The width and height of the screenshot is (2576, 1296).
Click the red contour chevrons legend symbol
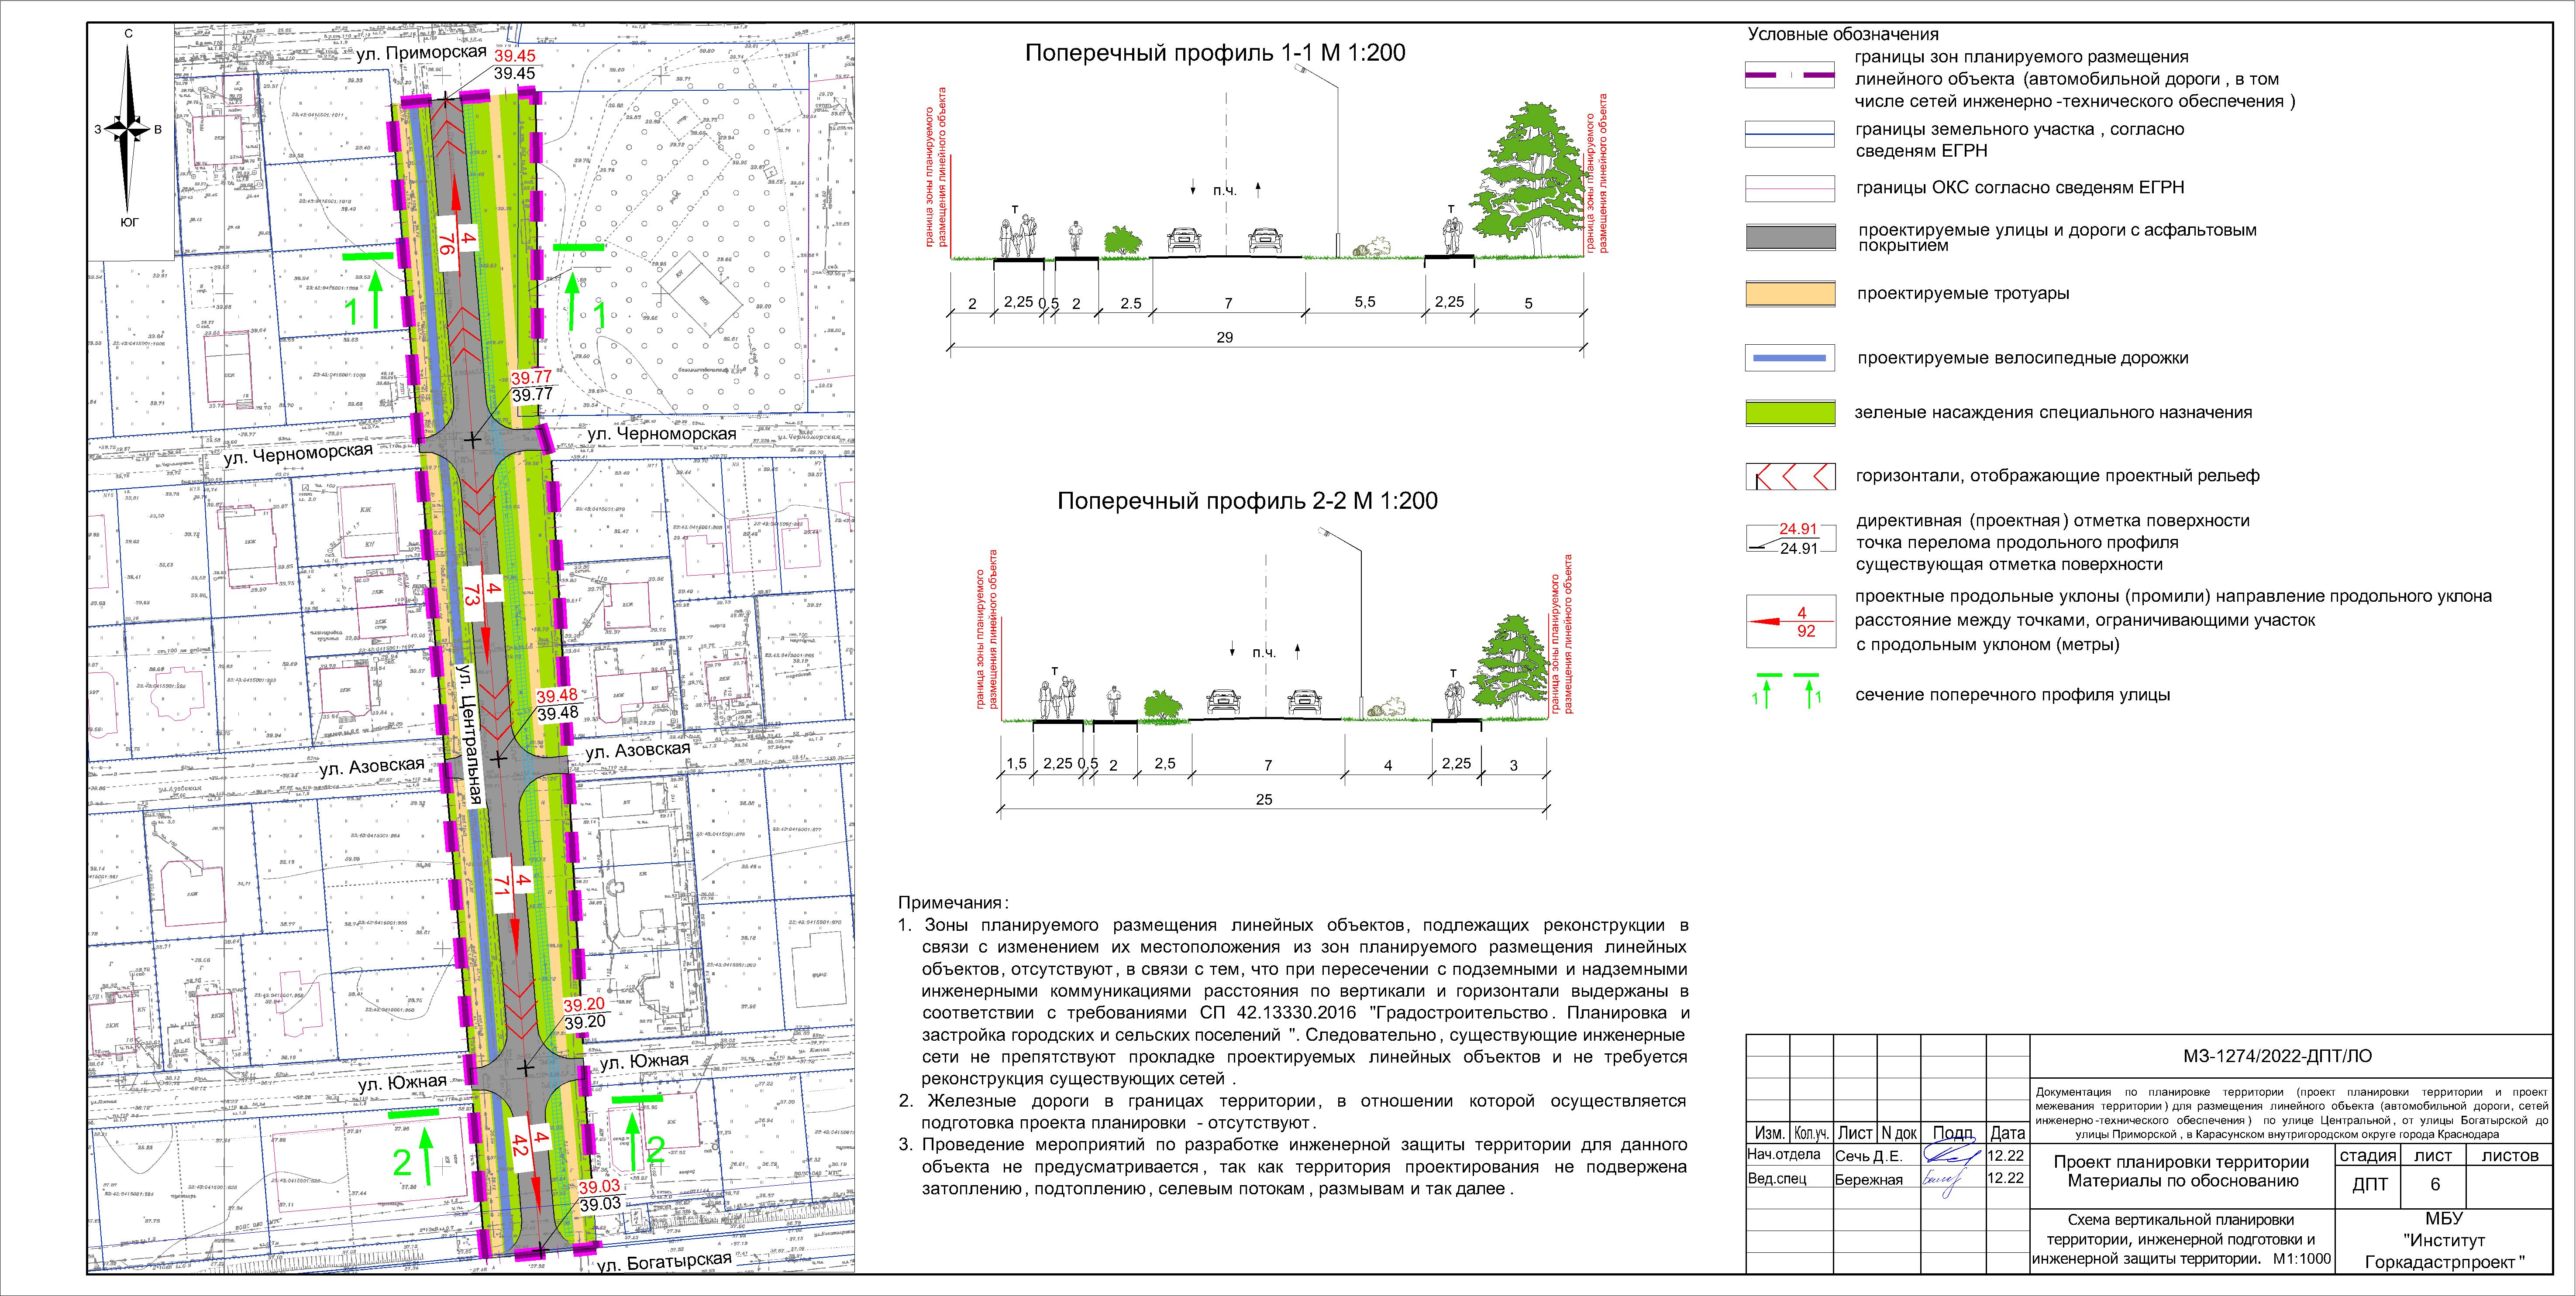(1790, 476)
